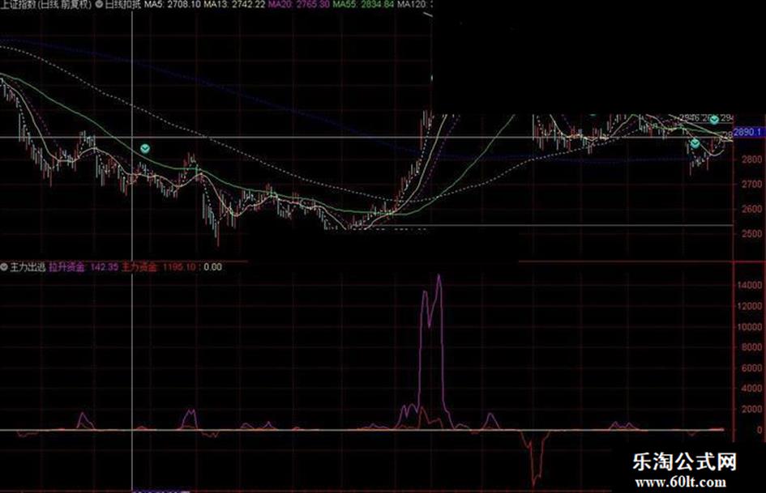Click the 主力出逃 indicator name
This screenshot has width=766, height=493.
28,267
